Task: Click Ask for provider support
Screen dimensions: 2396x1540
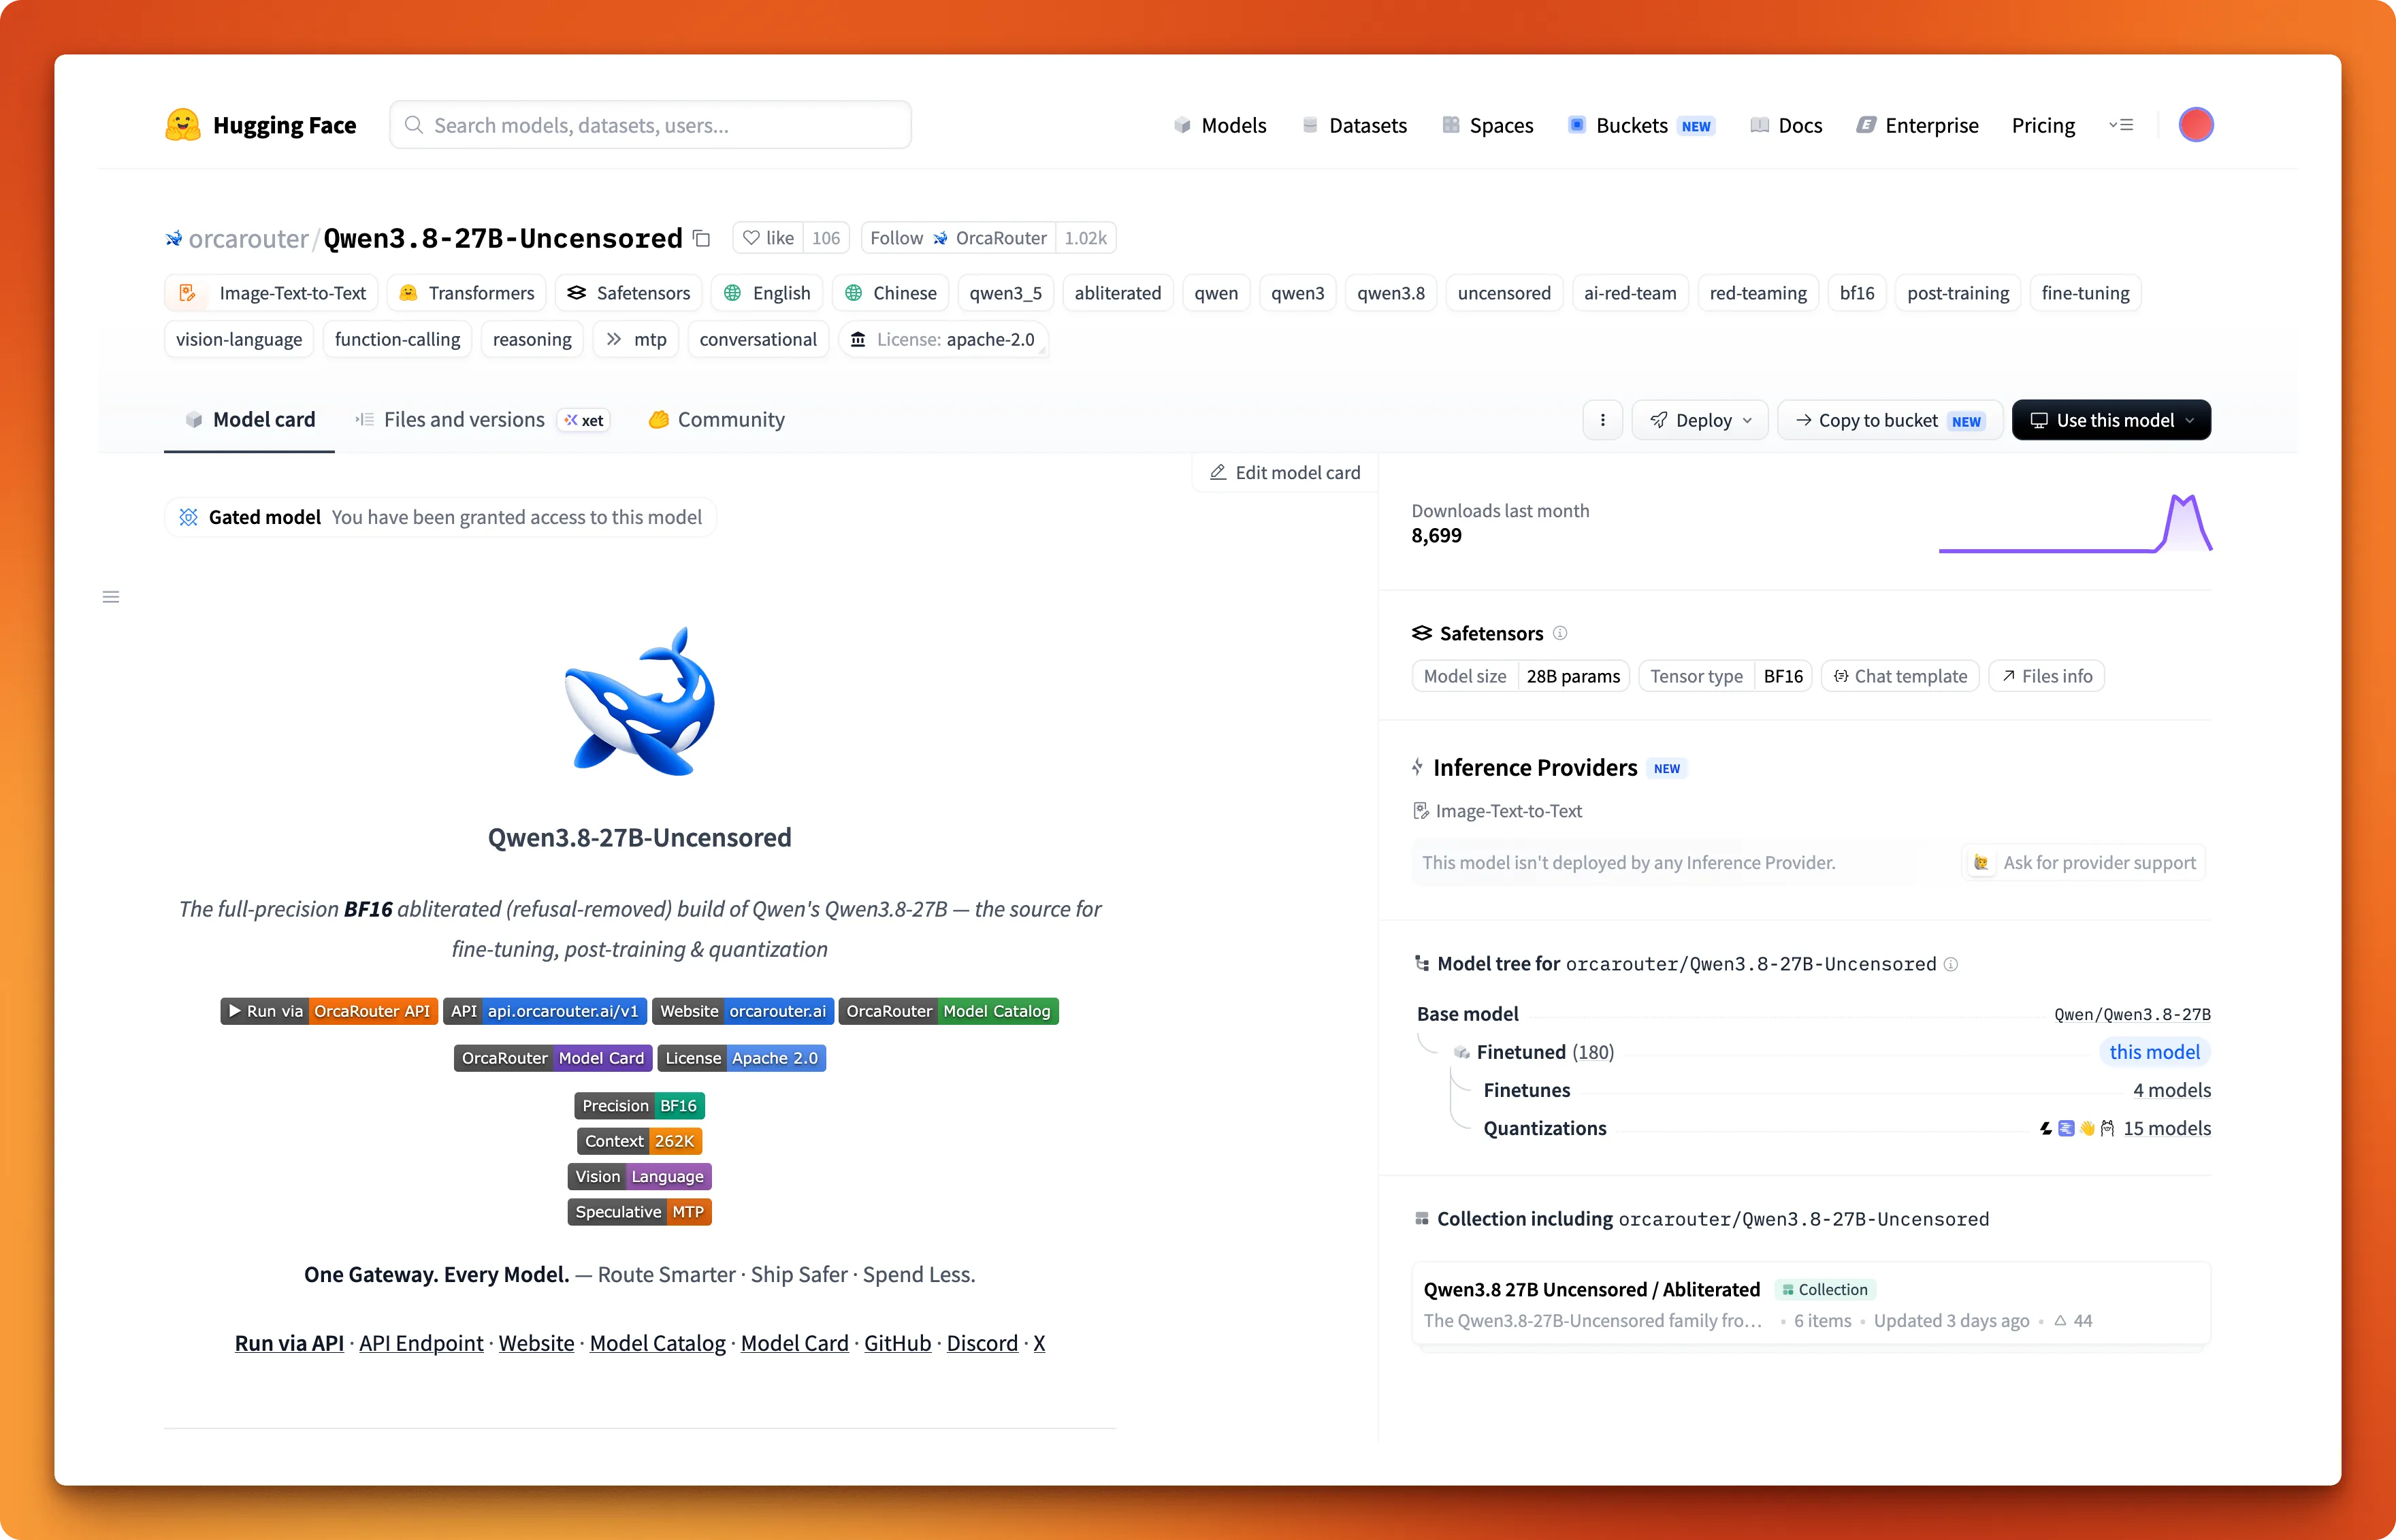Action: coord(2084,863)
